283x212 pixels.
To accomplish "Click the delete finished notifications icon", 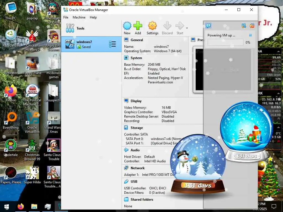I will [x=252, y=26].
